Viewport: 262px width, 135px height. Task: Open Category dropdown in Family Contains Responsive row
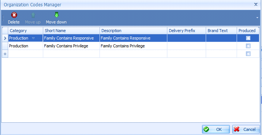pos(33,38)
